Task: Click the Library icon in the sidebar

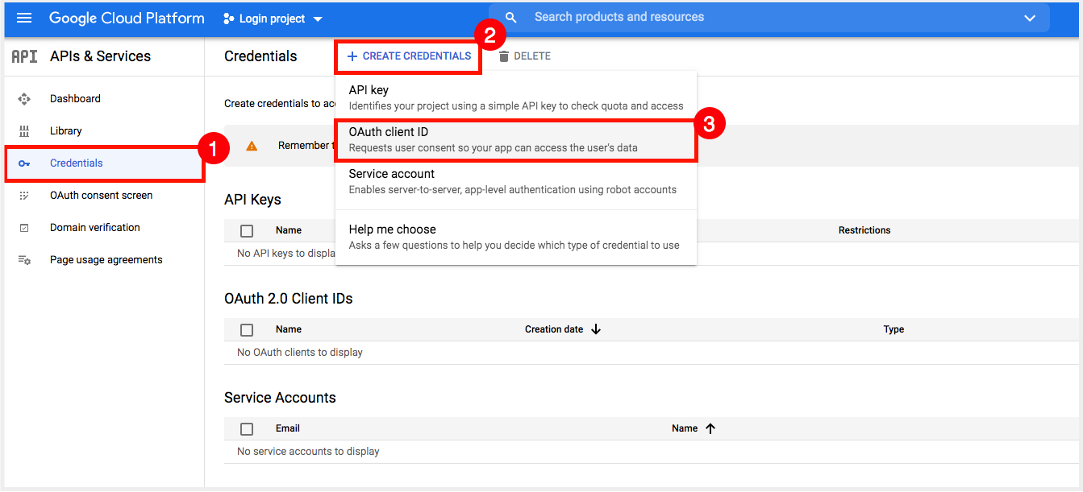Action: (x=24, y=131)
